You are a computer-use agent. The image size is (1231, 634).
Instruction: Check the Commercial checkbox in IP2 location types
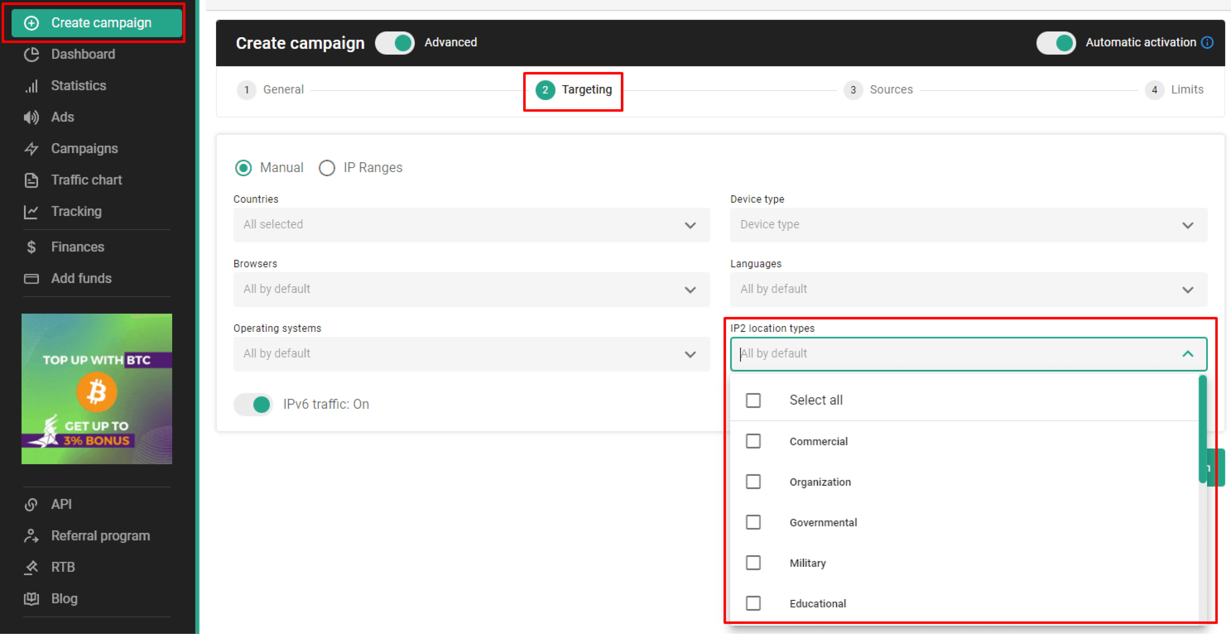pyautogui.click(x=752, y=441)
